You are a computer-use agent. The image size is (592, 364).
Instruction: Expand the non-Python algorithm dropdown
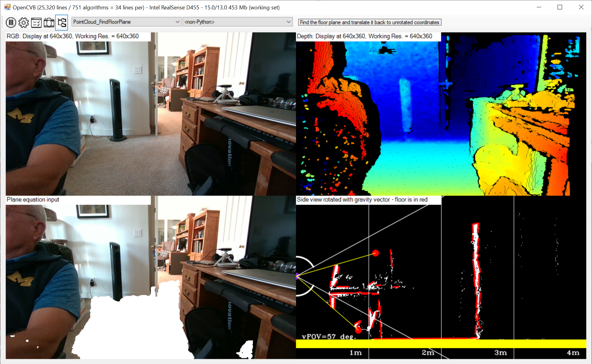pyautogui.click(x=288, y=22)
